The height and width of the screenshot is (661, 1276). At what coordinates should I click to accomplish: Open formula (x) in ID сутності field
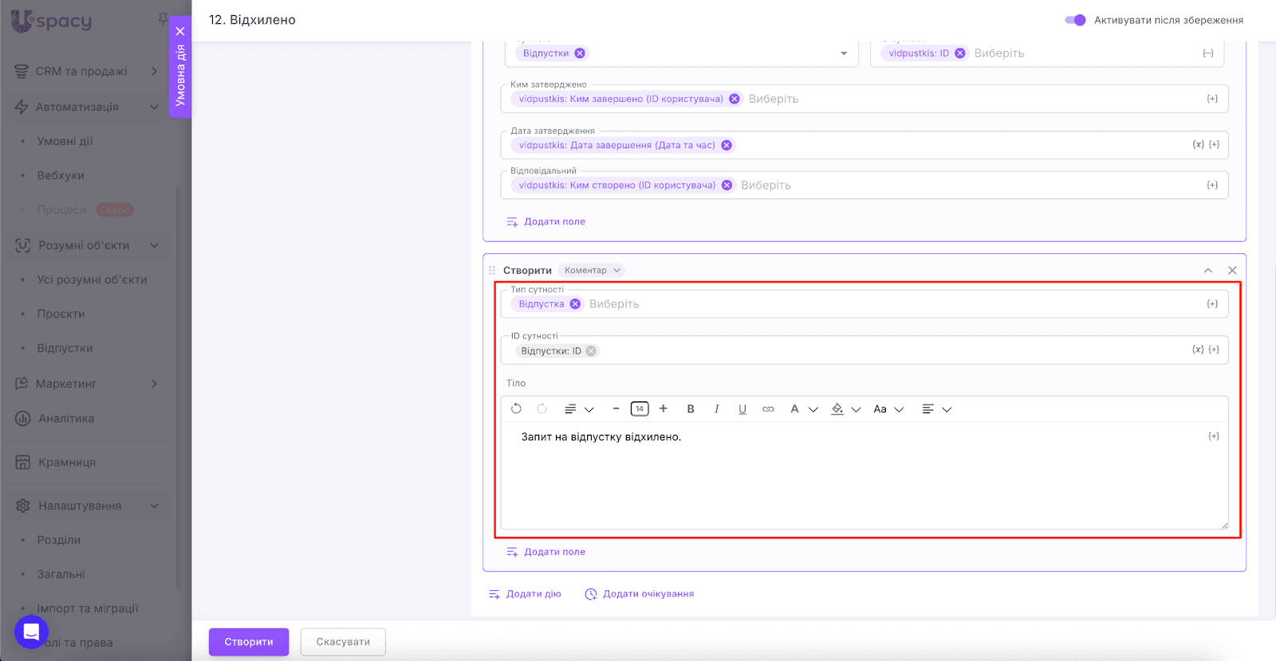[1198, 350]
